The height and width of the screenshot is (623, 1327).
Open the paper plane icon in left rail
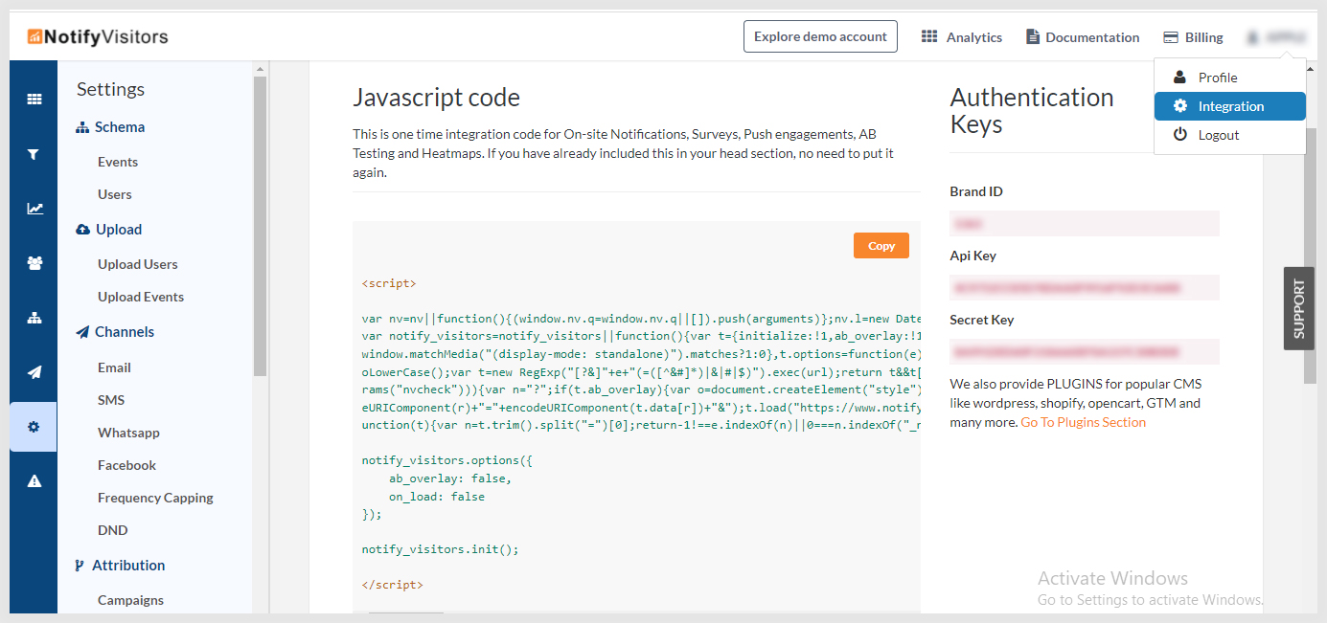[x=34, y=372]
